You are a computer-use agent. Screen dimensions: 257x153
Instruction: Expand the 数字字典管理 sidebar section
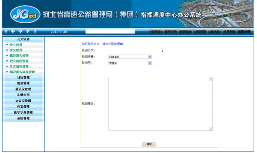coord(23,113)
